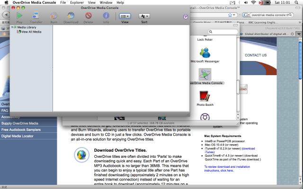The height and width of the screenshot is (189, 303).
Task: Click Lock Poker label in Finder
Action: (x=205, y=40)
